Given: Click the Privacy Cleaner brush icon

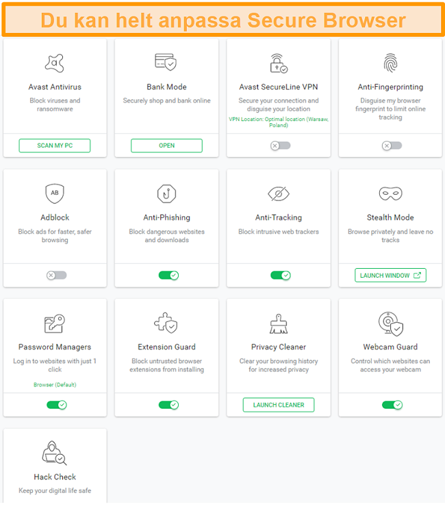Looking at the screenshot, I should [278, 323].
